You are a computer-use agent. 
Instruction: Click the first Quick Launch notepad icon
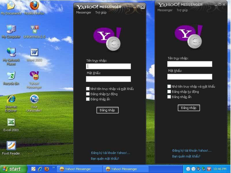[33, 169]
